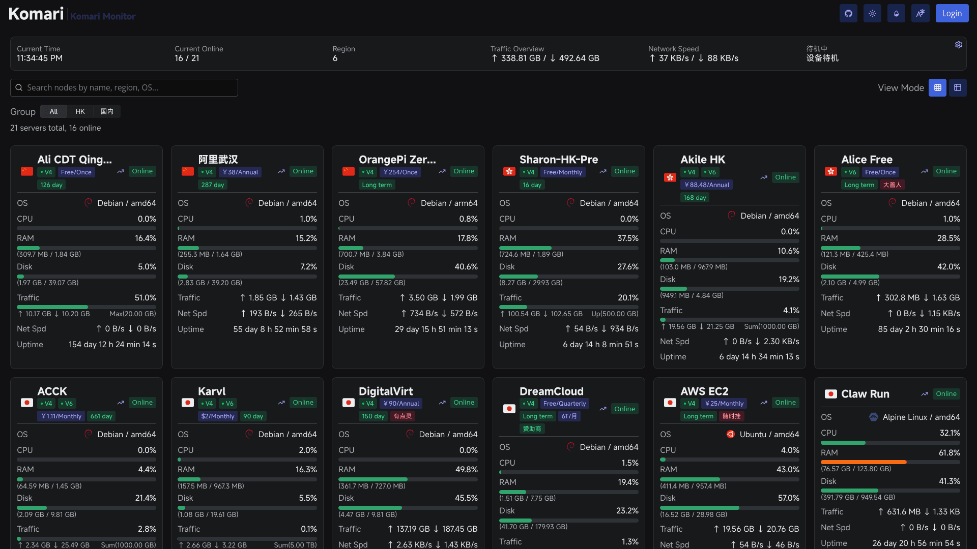
Task: Click the trend sparkline icon on Akile HK card
Action: pyautogui.click(x=763, y=177)
